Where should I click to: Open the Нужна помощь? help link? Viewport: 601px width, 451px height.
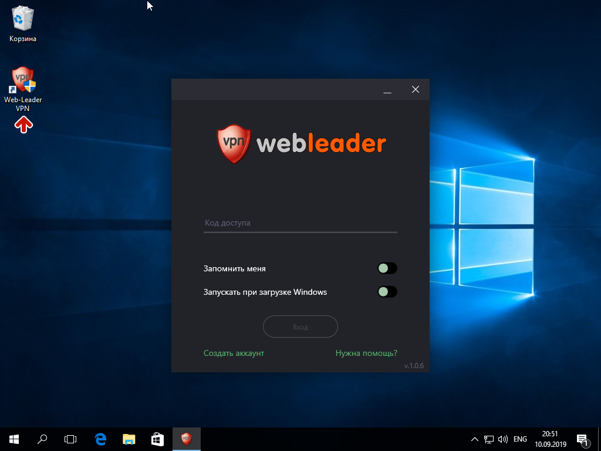[x=366, y=353]
